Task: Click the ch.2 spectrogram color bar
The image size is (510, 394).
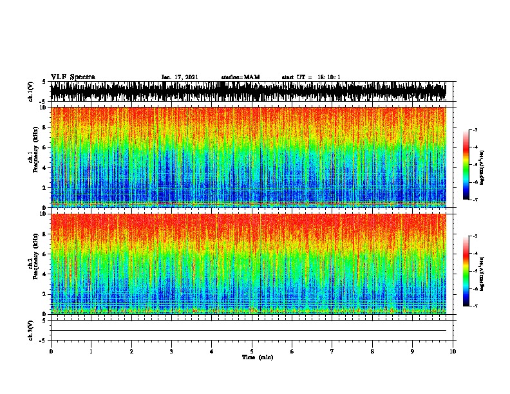Action: (466, 271)
